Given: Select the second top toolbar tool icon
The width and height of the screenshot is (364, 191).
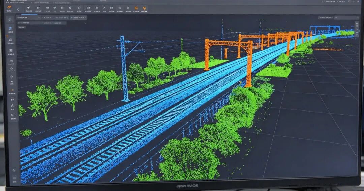Looking at the screenshot, I should click(x=38, y=8).
